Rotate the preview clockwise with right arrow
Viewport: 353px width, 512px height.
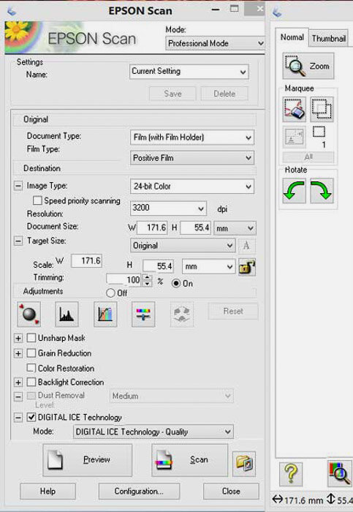[322, 191]
